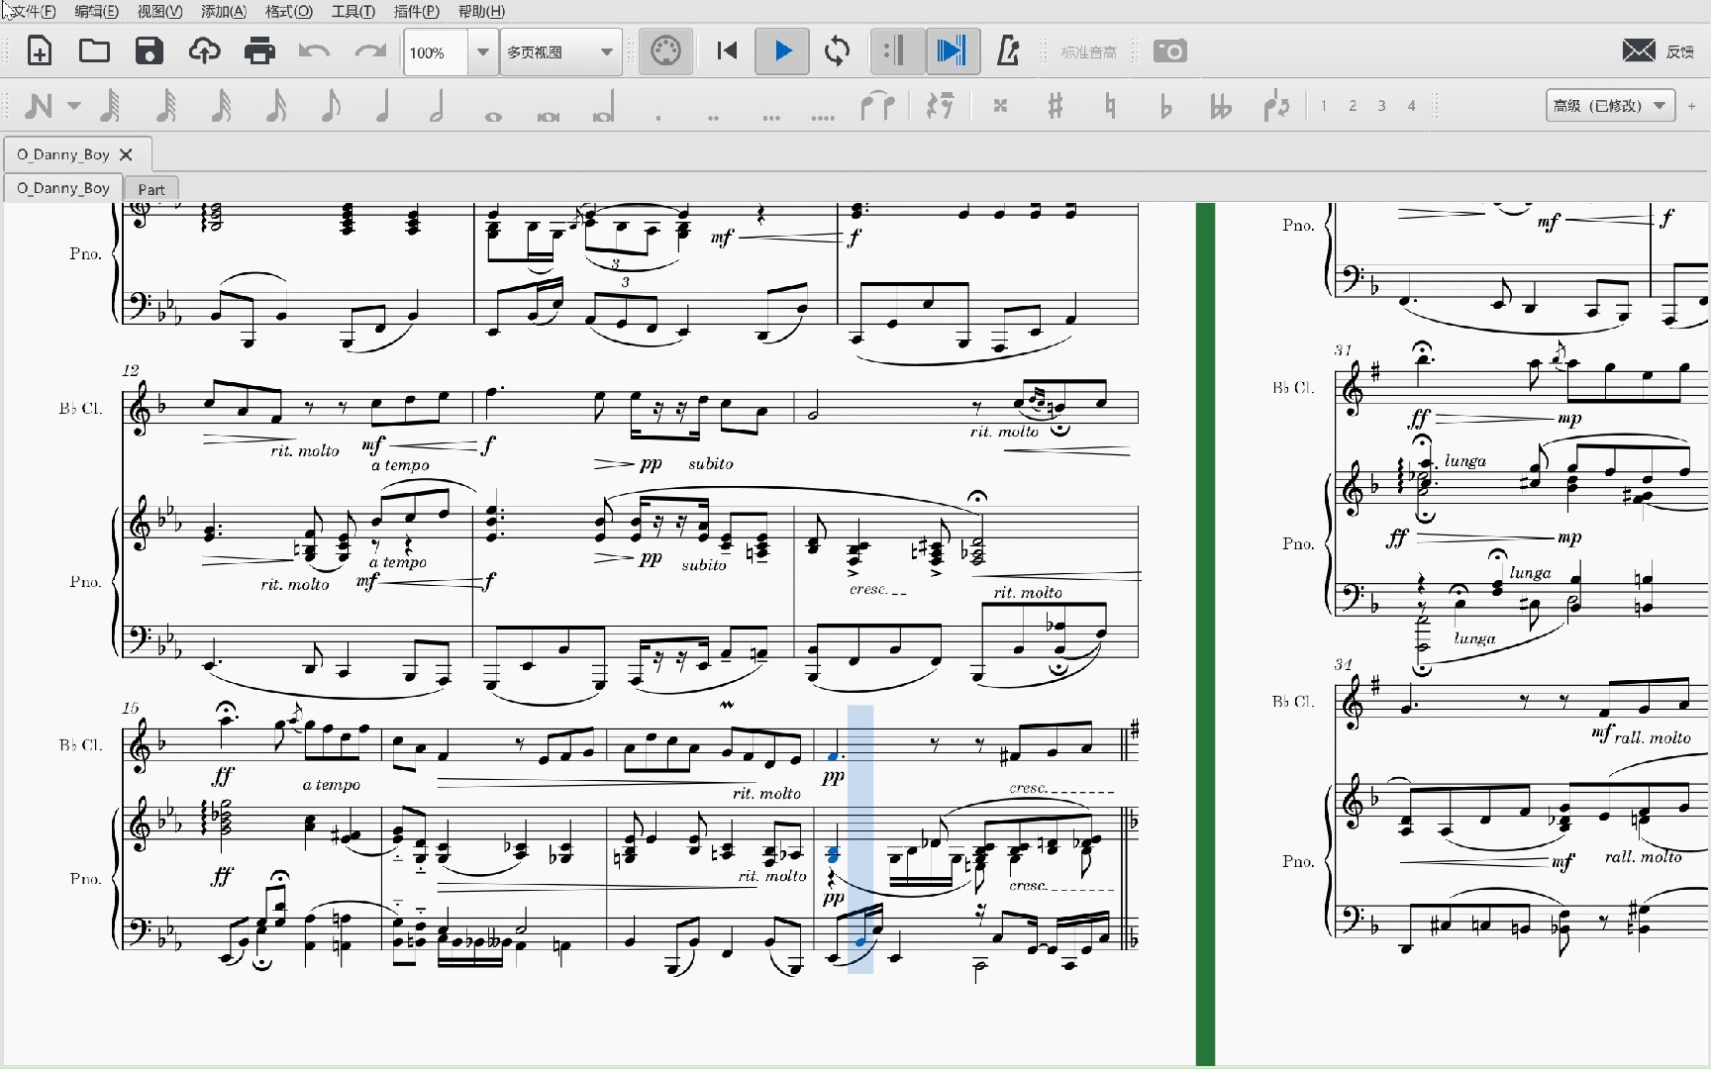The height and width of the screenshot is (1069, 1711).
Task: Expand the note input mode dropdown arrow
Action: 73,106
